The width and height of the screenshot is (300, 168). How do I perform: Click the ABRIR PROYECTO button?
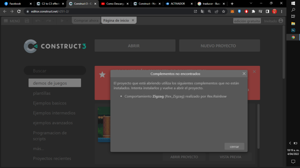184,157
